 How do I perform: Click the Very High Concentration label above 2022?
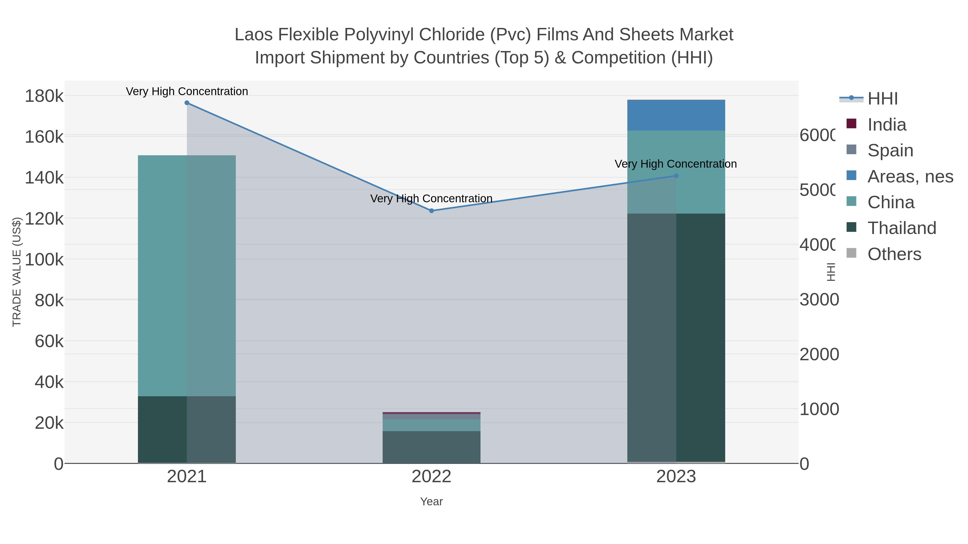431,198
